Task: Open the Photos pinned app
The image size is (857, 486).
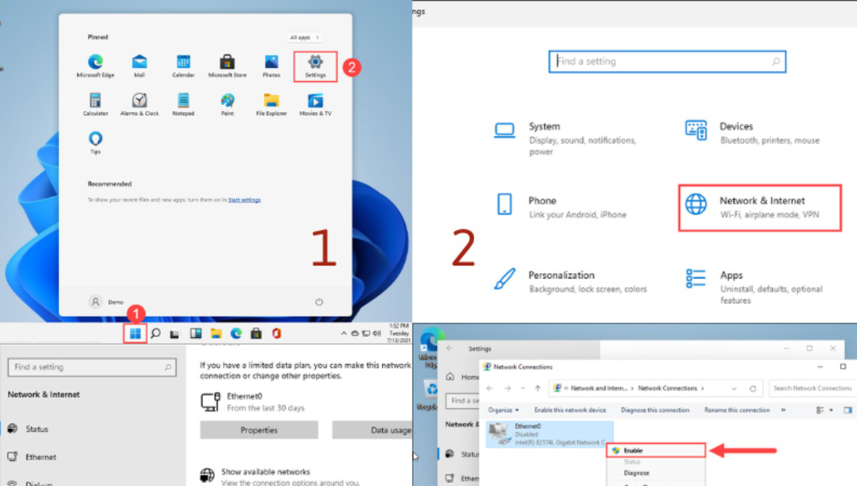Action: tap(271, 66)
